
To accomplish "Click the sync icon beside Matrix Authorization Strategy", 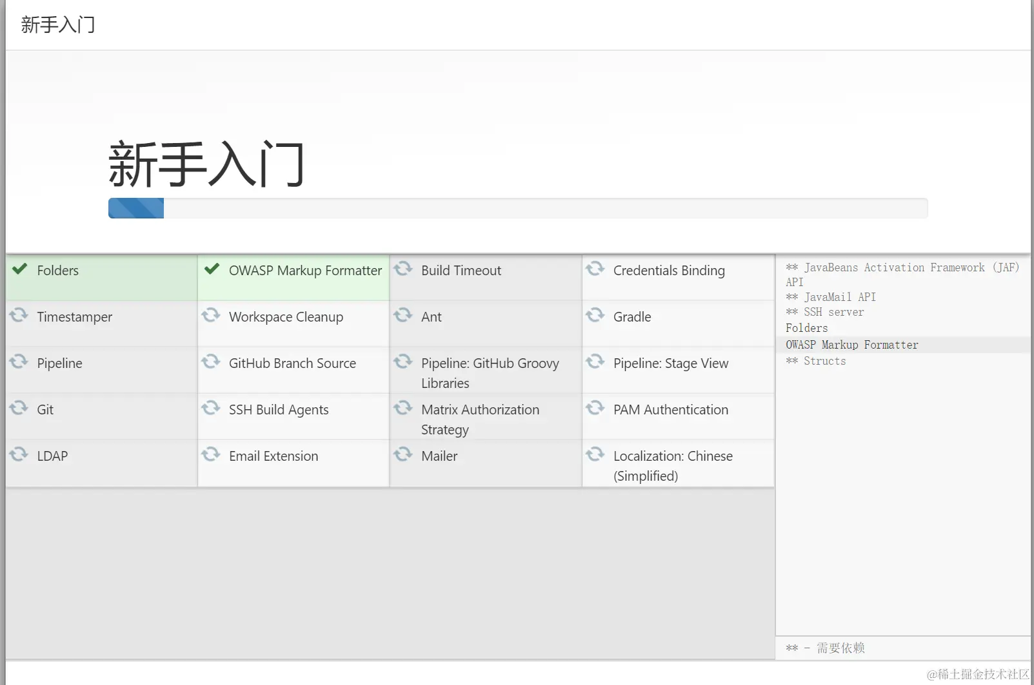I will coord(403,407).
